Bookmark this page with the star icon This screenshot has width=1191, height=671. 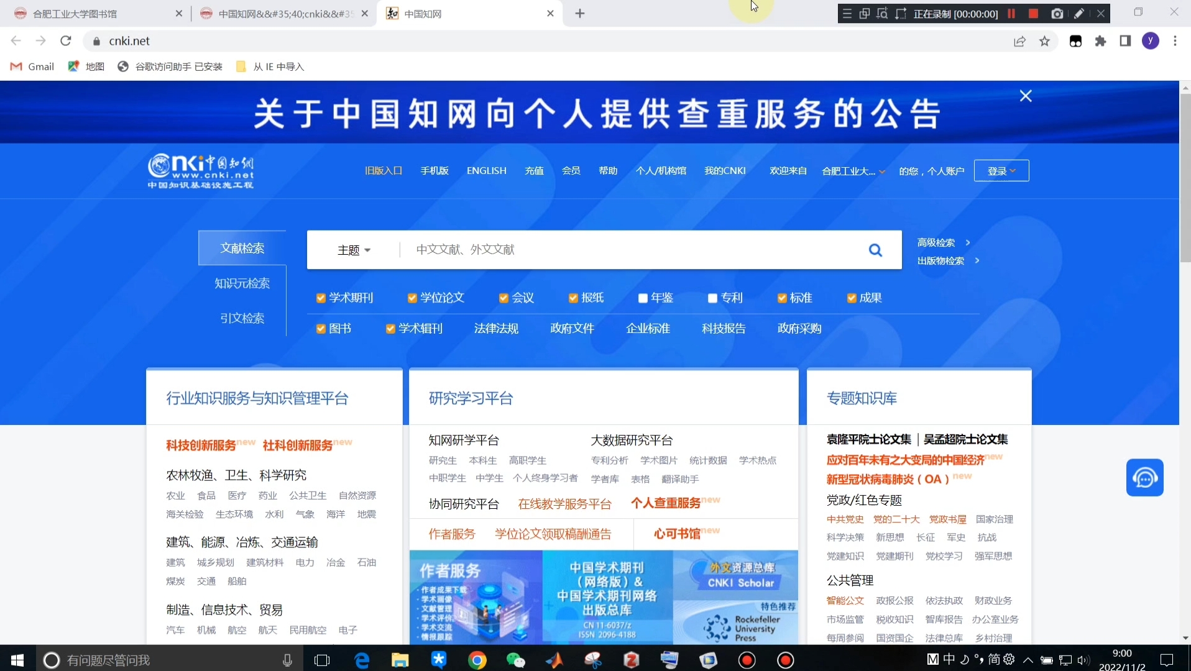tap(1045, 41)
